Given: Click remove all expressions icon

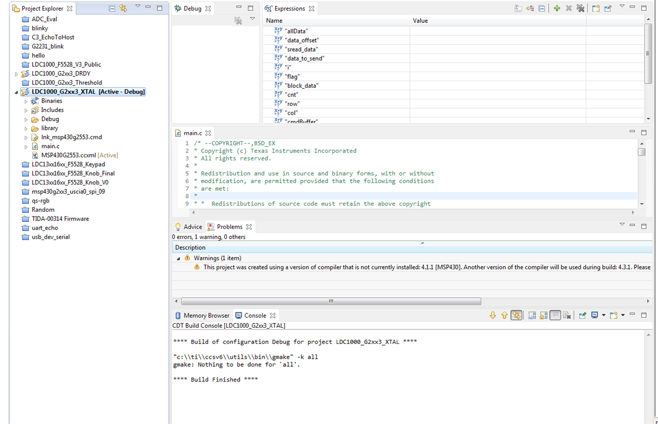Looking at the screenshot, I should tap(580, 8).
